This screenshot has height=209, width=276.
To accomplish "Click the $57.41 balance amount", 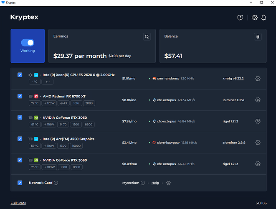I will 173,56.
